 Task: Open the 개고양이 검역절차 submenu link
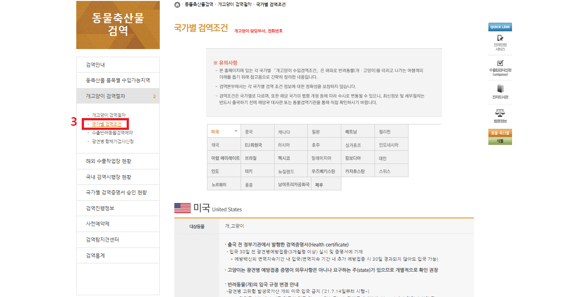coord(109,115)
